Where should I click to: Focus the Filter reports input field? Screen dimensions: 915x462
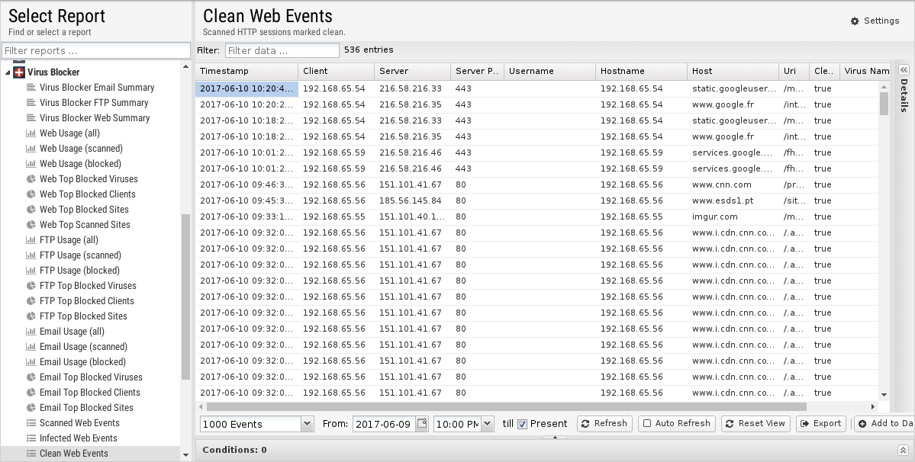(96, 50)
